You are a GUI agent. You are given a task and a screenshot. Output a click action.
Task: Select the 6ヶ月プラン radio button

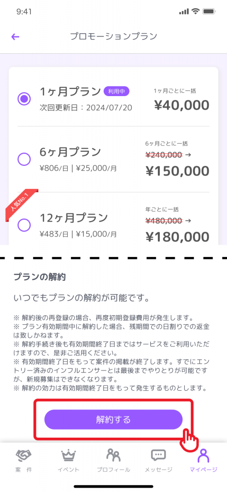coord(24,160)
